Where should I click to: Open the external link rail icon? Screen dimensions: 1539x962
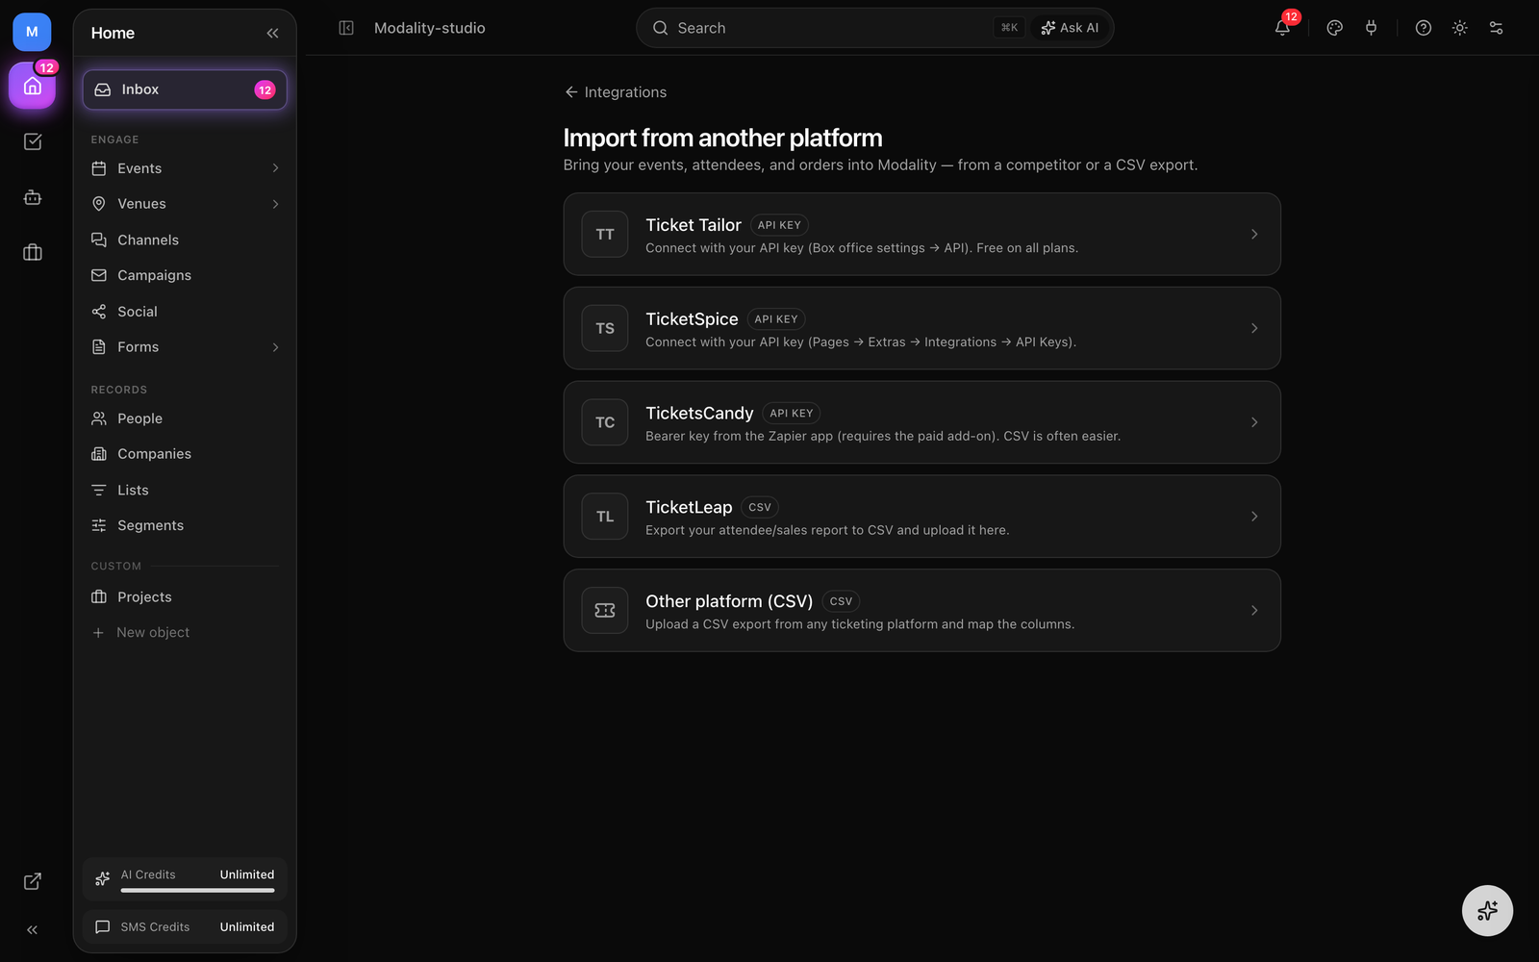click(x=32, y=881)
